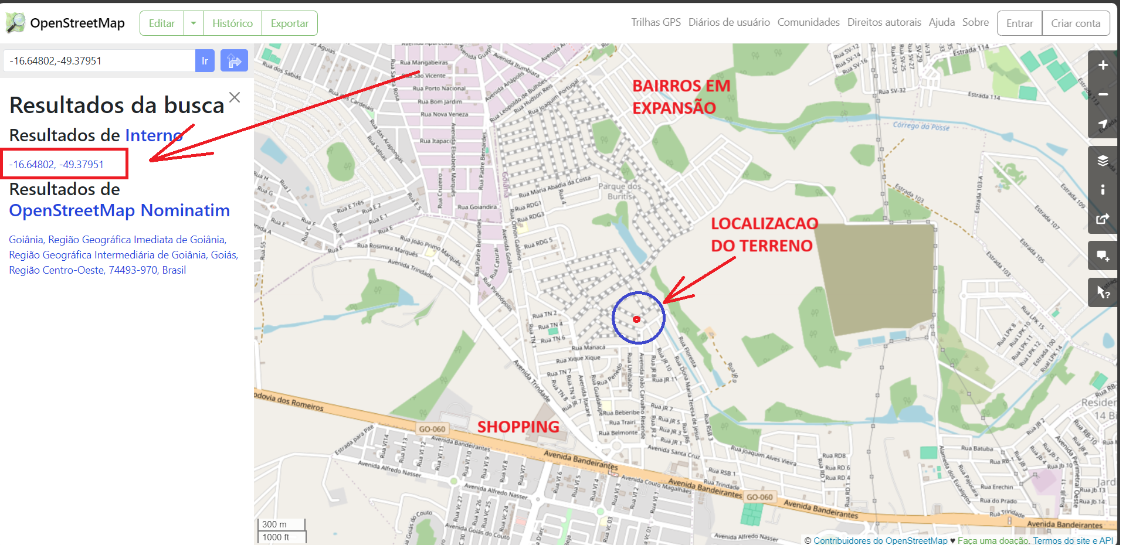Zoom in using the plus icon
1126x545 pixels.
1103,65
